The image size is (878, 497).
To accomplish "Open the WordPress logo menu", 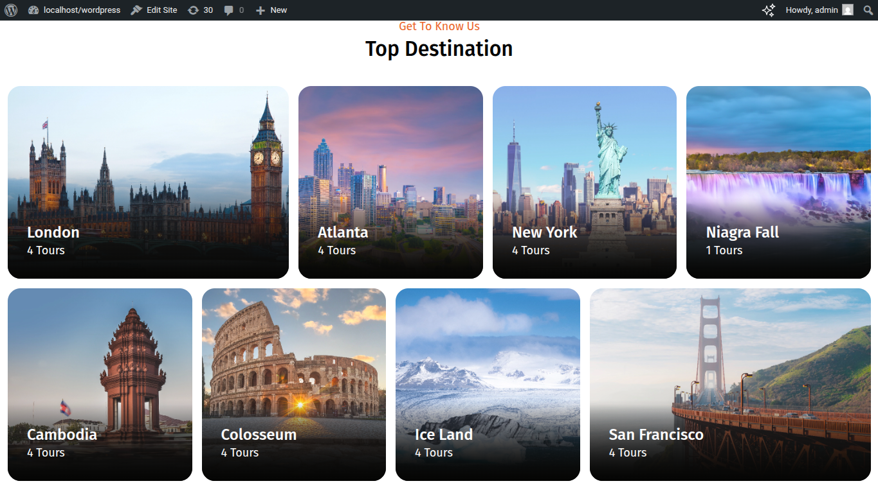I will [x=11, y=10].
